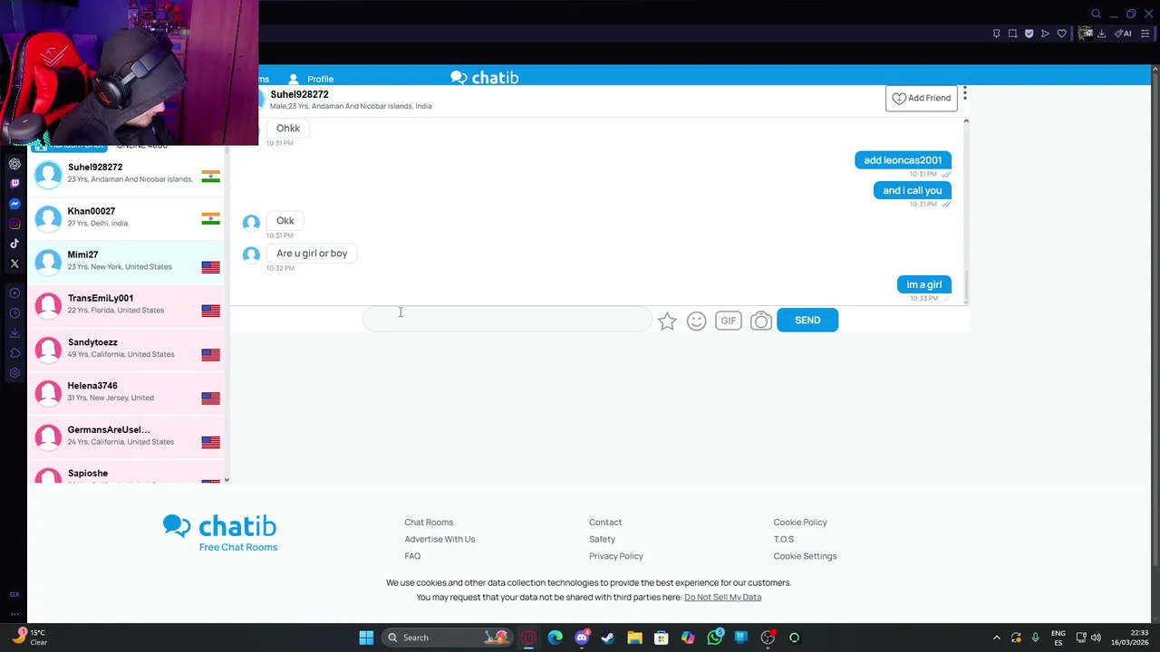Open easy setup menu in the toolbar
Screen dimensions: 1160x652
point(1145,34)
